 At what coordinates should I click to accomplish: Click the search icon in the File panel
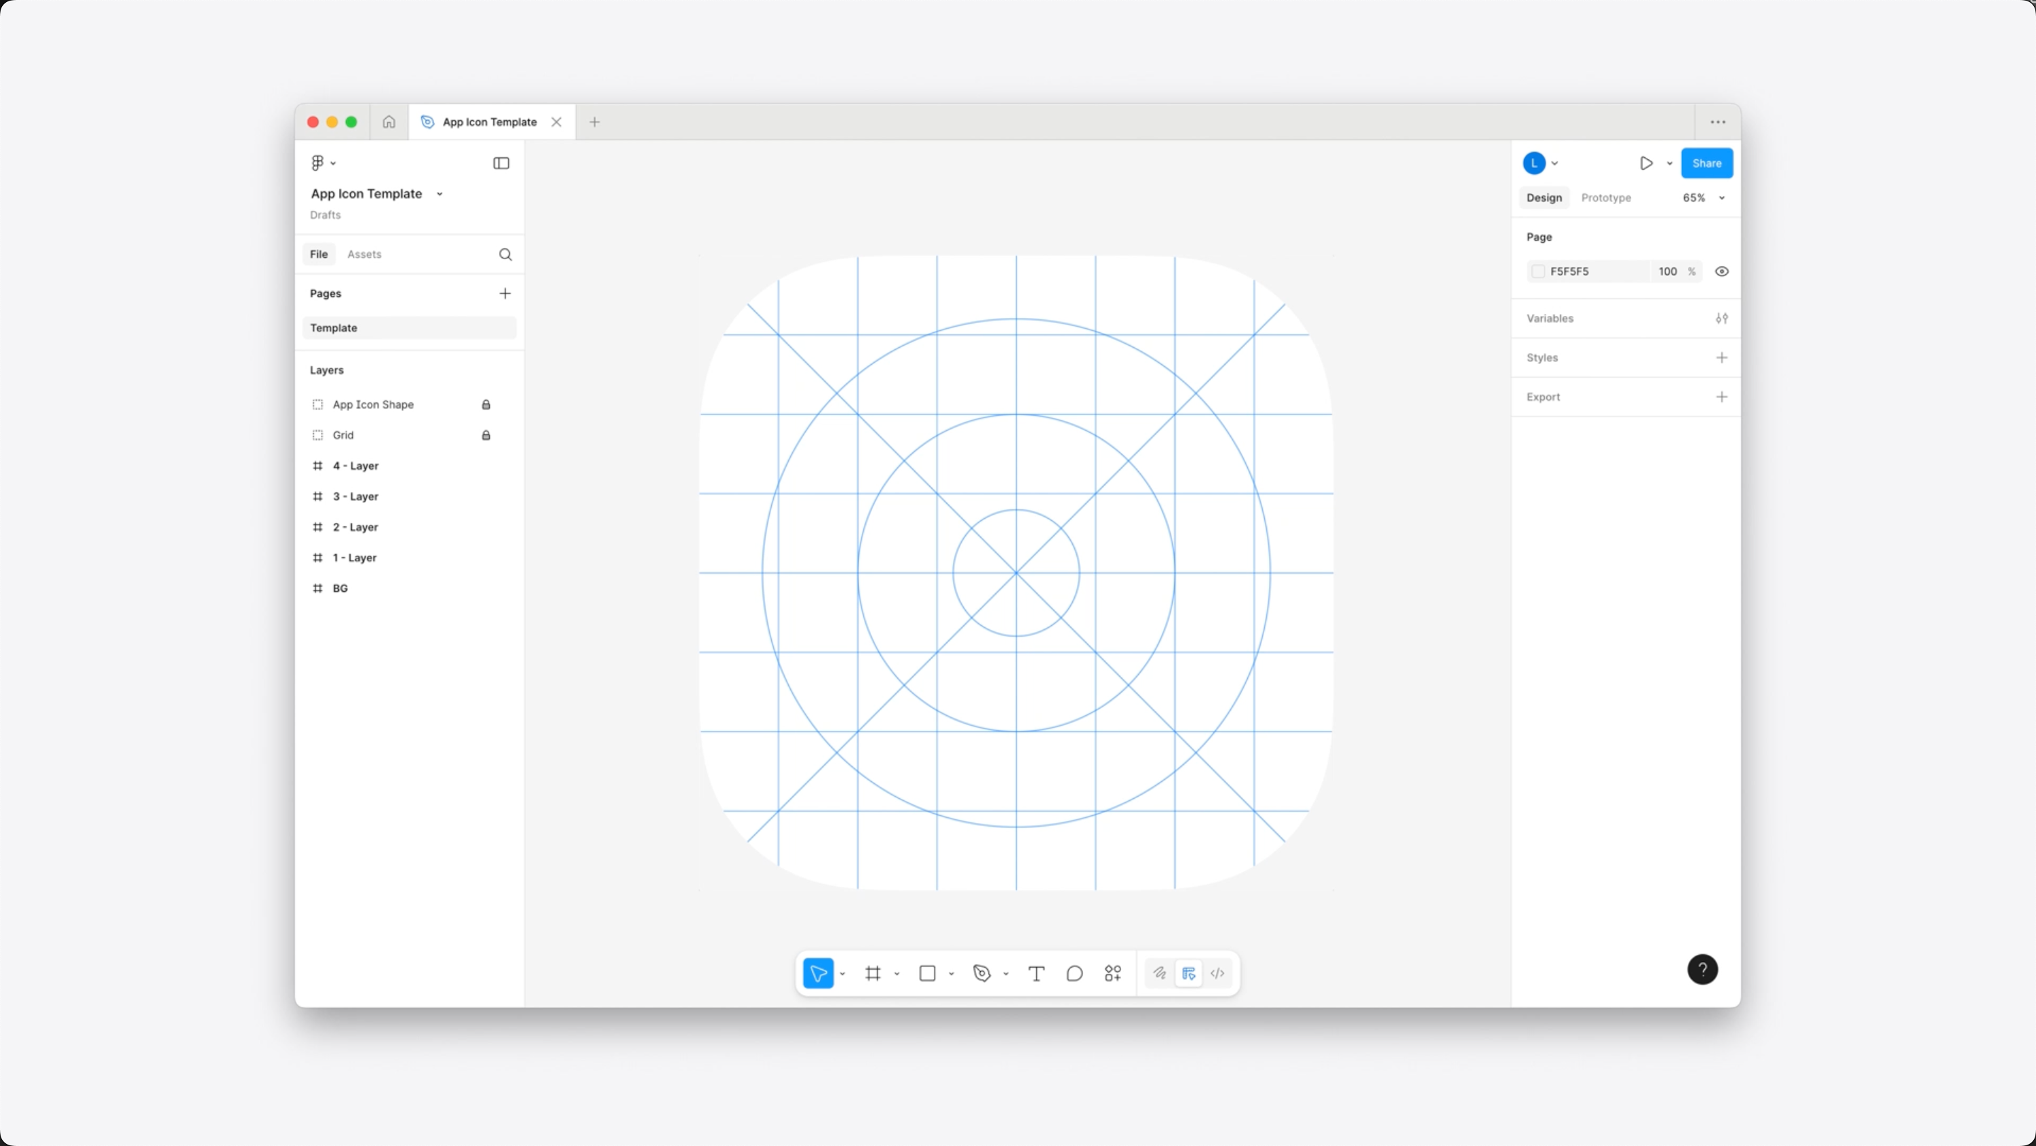coord(505,254)
